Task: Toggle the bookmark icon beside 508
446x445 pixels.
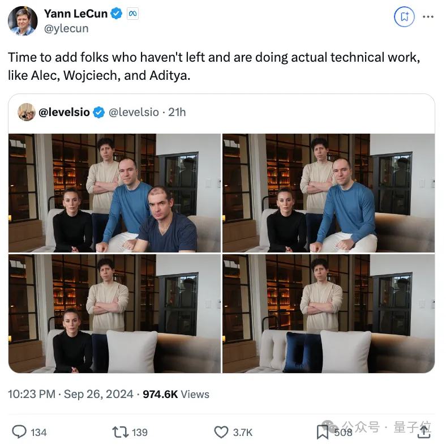Action: [322, 432]
